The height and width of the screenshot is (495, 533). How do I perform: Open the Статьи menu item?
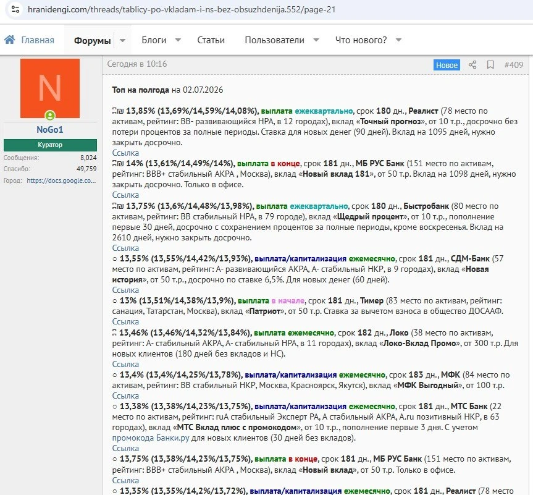coord(211,40)
